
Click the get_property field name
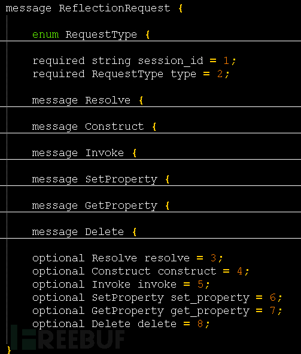coord(210,311)
